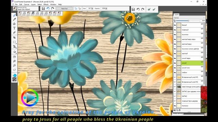This screenshot has width=218, height=122.
Task: Click the second brush icon in the floating toolbar
Action: pos(154,9)
